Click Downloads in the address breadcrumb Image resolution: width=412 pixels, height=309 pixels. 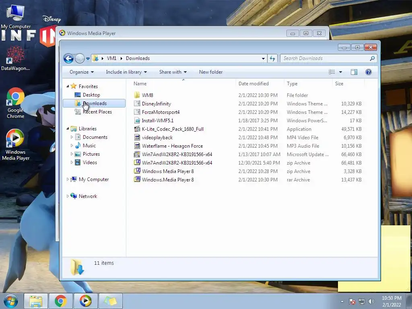point(138,58)
